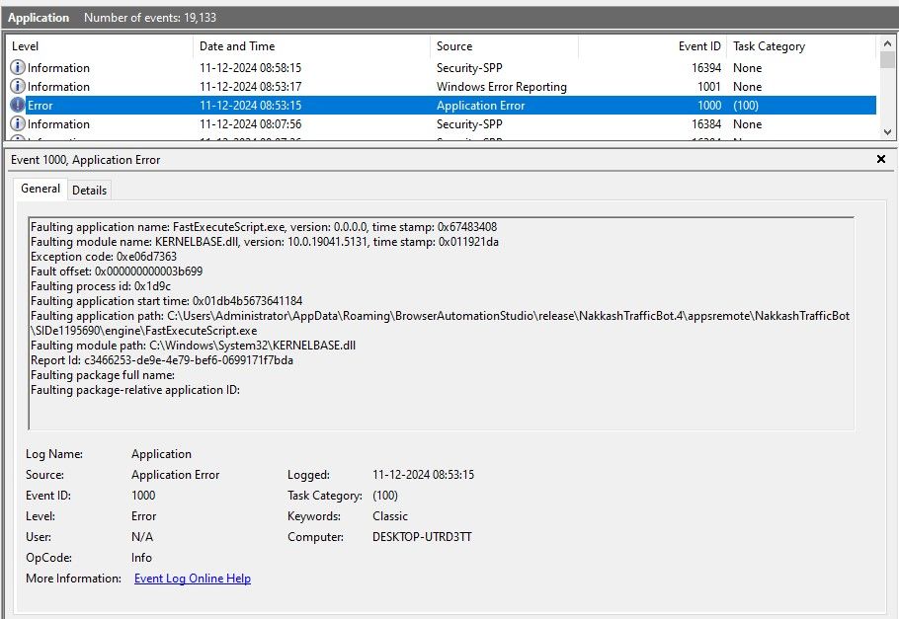
Task: Click the computer name DESKTOP-UTRD3TT
Action: point(422,537)
